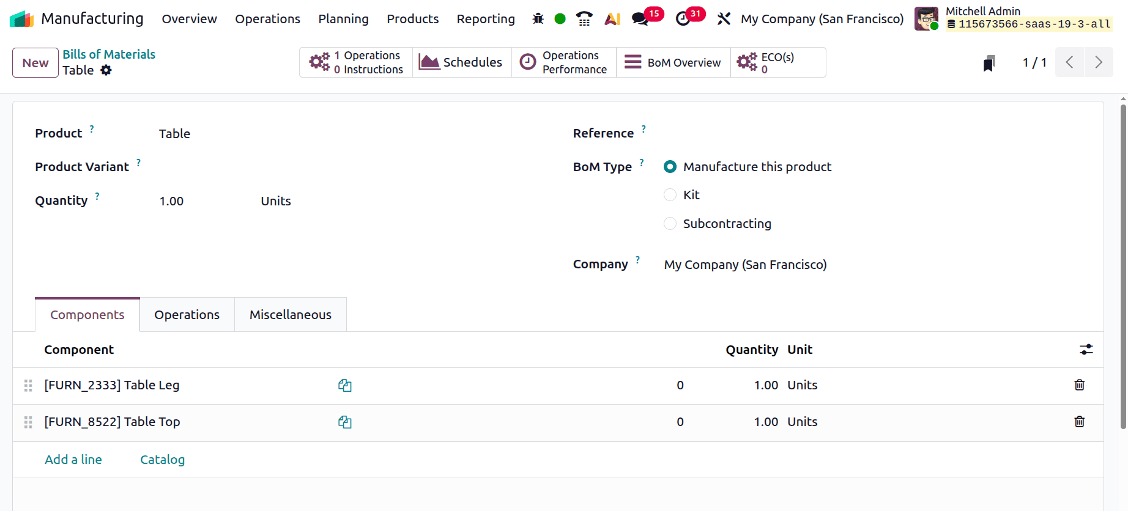Screen dimensions: 1128x511
Task: Open the BoM Type help question mark
Action: (x=642, y=163)
